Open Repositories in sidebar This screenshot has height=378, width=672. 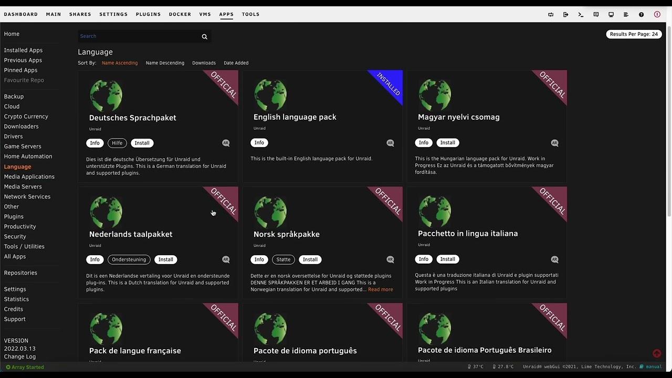click(x=20, y=273)
